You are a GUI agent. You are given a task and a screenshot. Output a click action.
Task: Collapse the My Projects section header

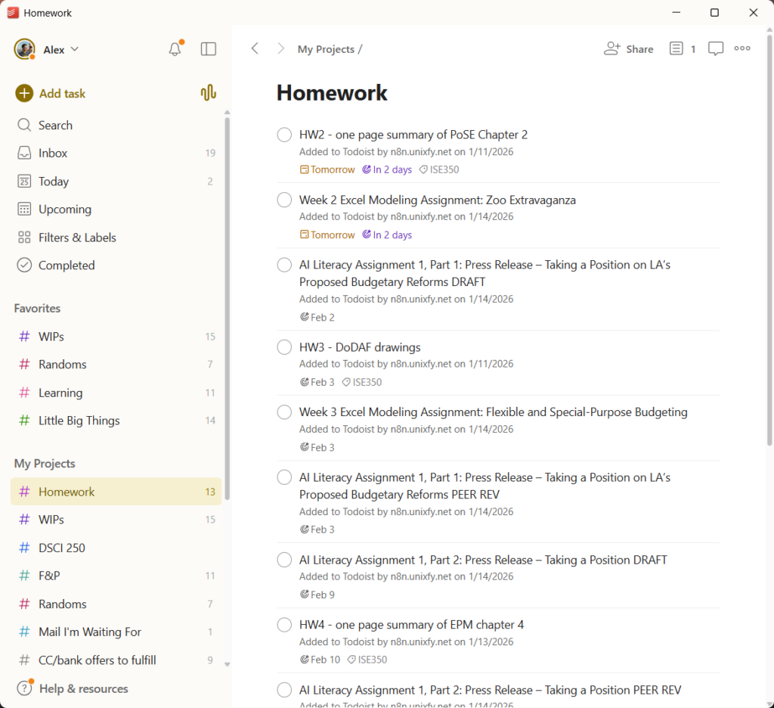[x=45, y=464]
